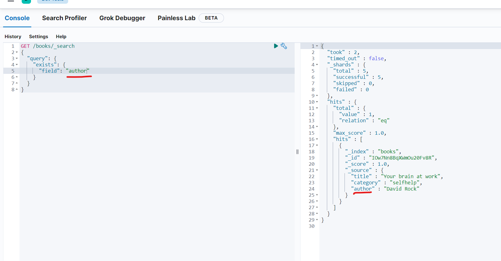Switch to the Console tab

[17, 18]
